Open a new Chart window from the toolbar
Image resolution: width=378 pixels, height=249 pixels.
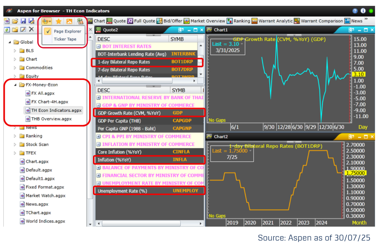click(96, 21)
